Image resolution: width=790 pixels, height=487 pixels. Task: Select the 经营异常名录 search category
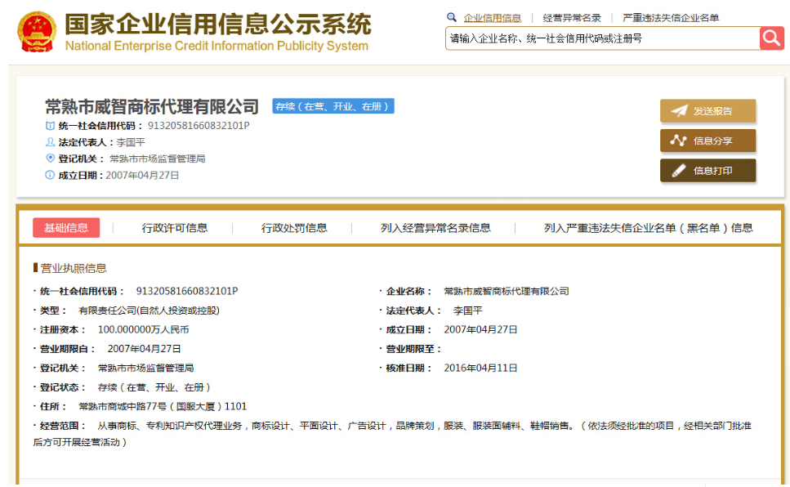pos(572,18)
